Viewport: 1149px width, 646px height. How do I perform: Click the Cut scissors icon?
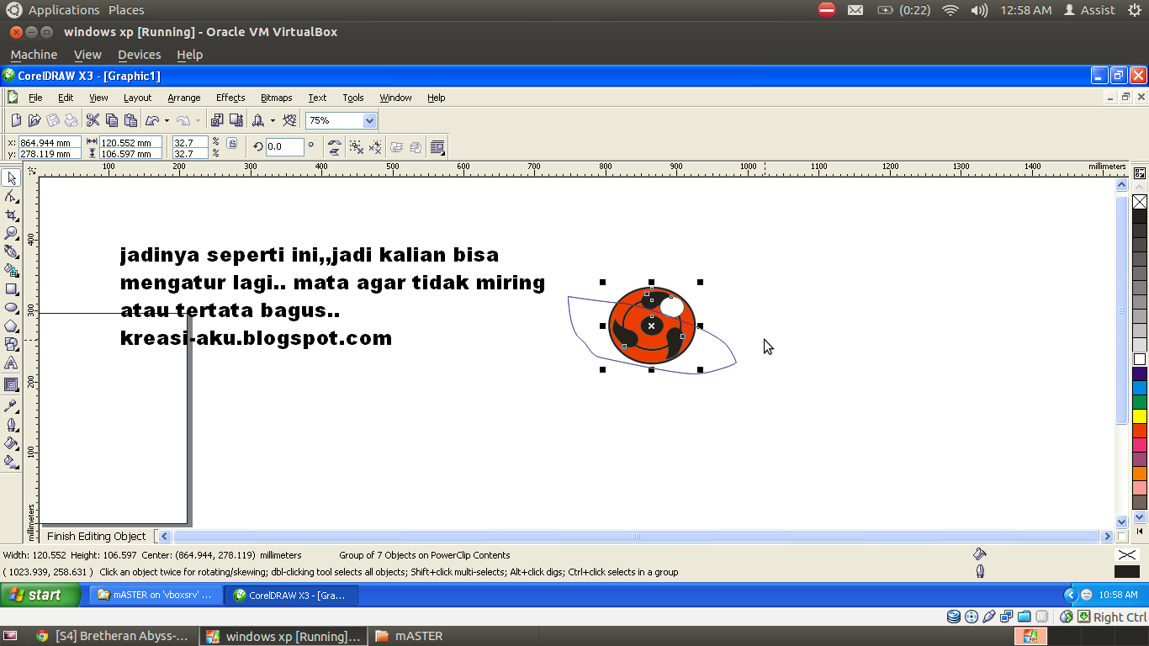93,120
